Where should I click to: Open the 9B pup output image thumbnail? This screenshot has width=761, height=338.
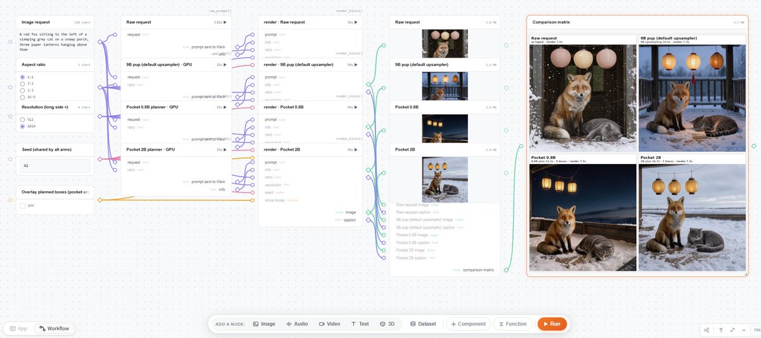(445, 85)
